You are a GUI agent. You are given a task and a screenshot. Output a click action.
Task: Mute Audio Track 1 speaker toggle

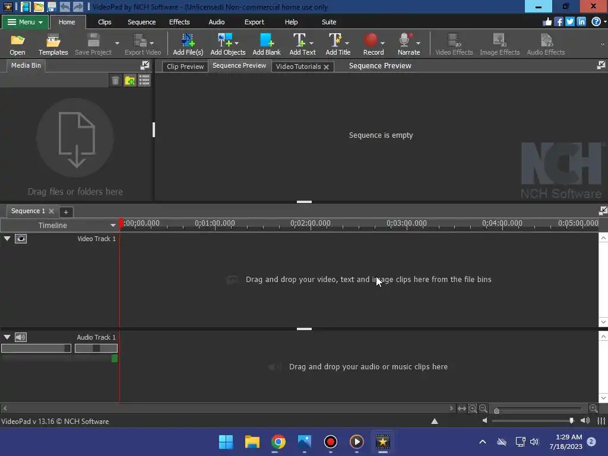21,337
